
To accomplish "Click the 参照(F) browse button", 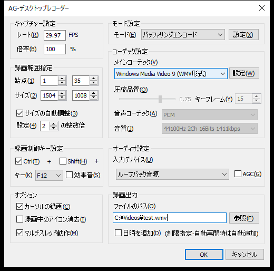I will point(244,218).
